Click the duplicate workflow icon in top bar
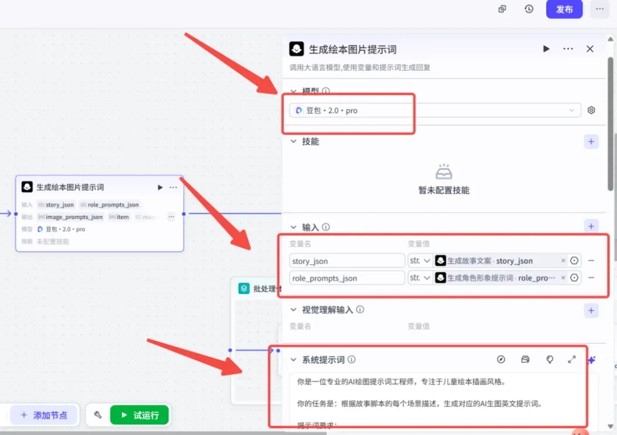The width and height of the screenshot is (617, 435). pos(502,9)
